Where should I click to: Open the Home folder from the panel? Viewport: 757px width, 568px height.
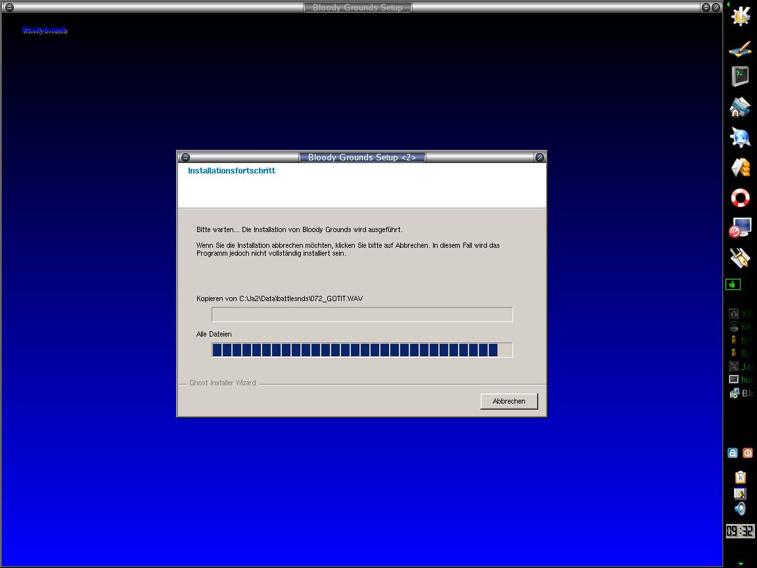(740, 106)
